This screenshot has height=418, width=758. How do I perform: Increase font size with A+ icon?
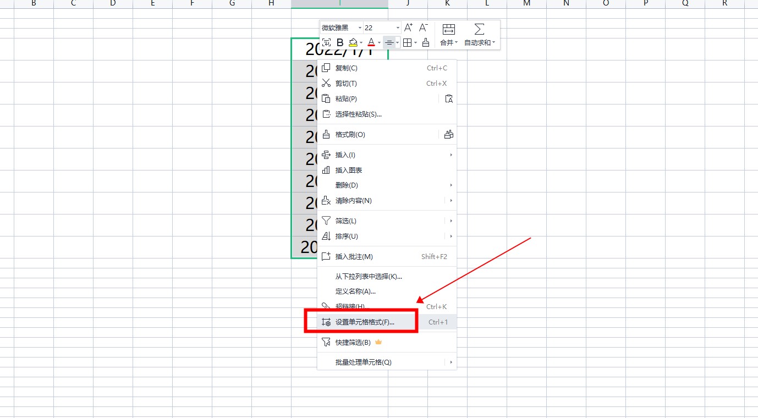click(x=408, y=28)
